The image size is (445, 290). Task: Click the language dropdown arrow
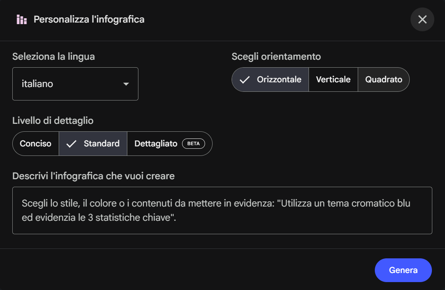click(x=126, y=84)
